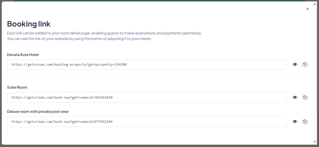Click the separator line below the hotel link
This screenshot has width=319, height=147.
[157, 74]
